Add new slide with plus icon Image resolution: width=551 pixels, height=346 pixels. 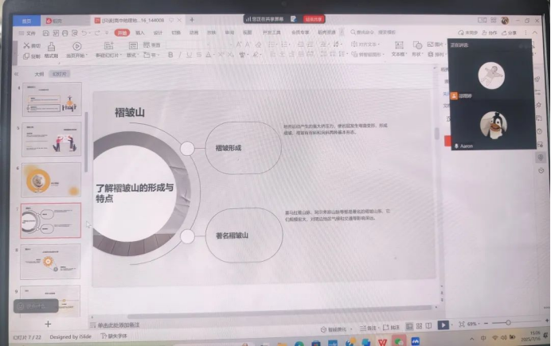[48, 324]
